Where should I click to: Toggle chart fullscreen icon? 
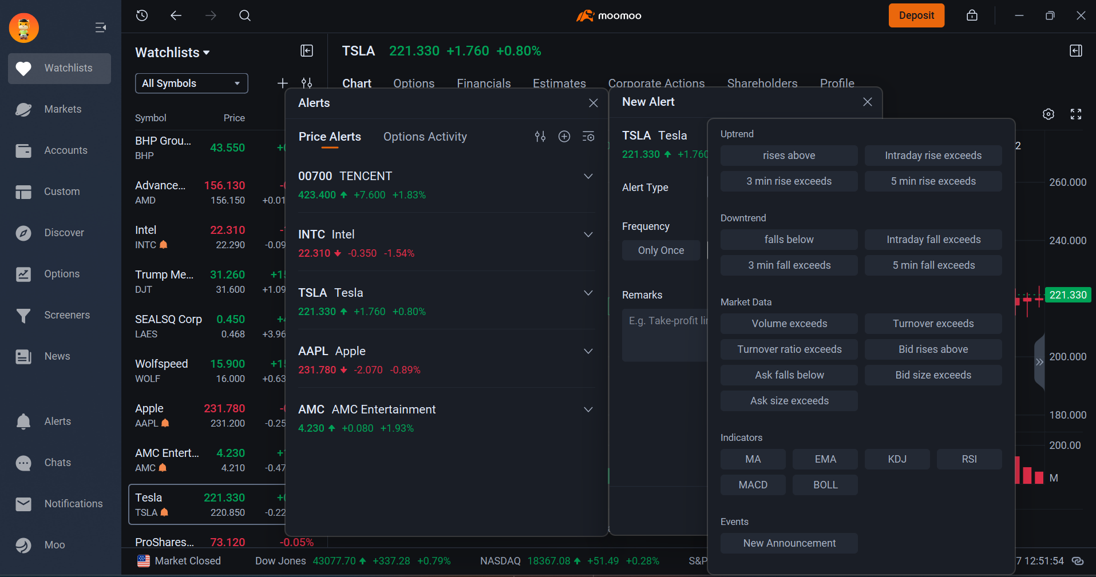click(1076, 114)
